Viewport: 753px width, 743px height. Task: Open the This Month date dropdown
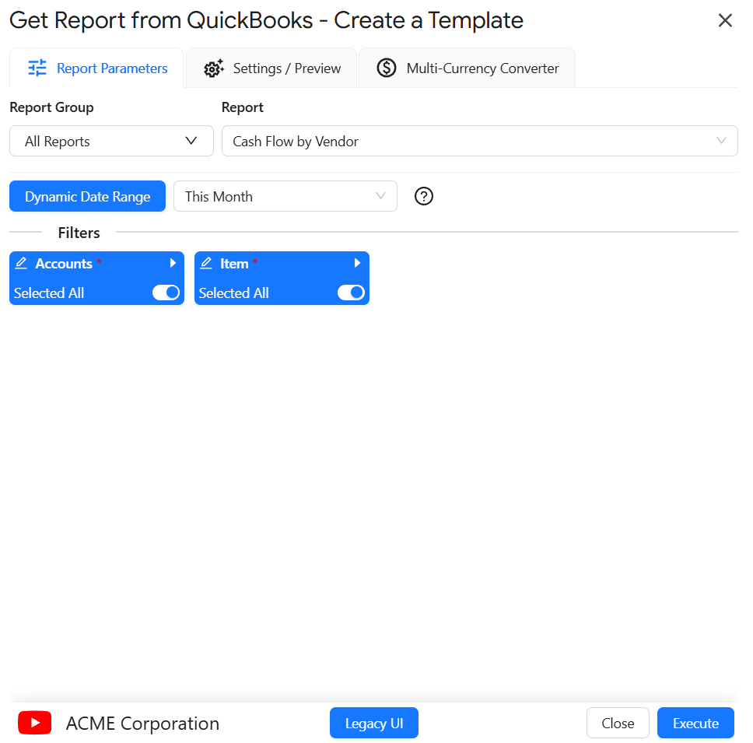285,196
